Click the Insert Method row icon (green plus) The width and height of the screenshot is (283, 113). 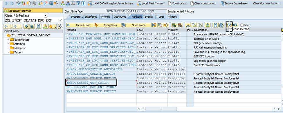tap(174, 25)
